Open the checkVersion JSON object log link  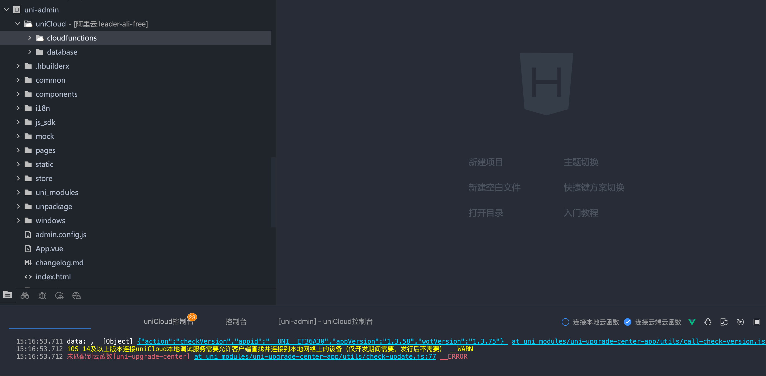[x=322, y=341]
